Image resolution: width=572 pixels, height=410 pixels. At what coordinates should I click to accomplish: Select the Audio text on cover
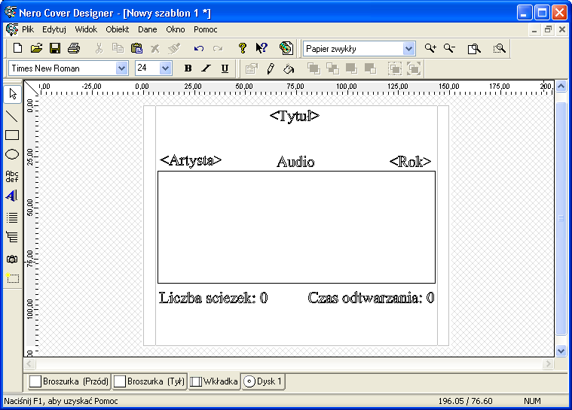(295, 162)
